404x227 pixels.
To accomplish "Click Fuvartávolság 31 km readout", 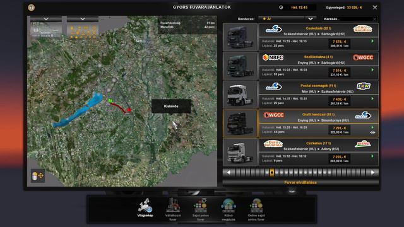I will click(187, 23).
